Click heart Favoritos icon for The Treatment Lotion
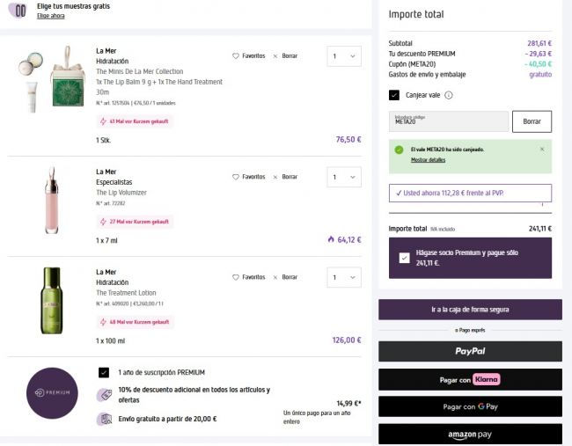This screenshot has height=446, width=572. click(236, 277)
